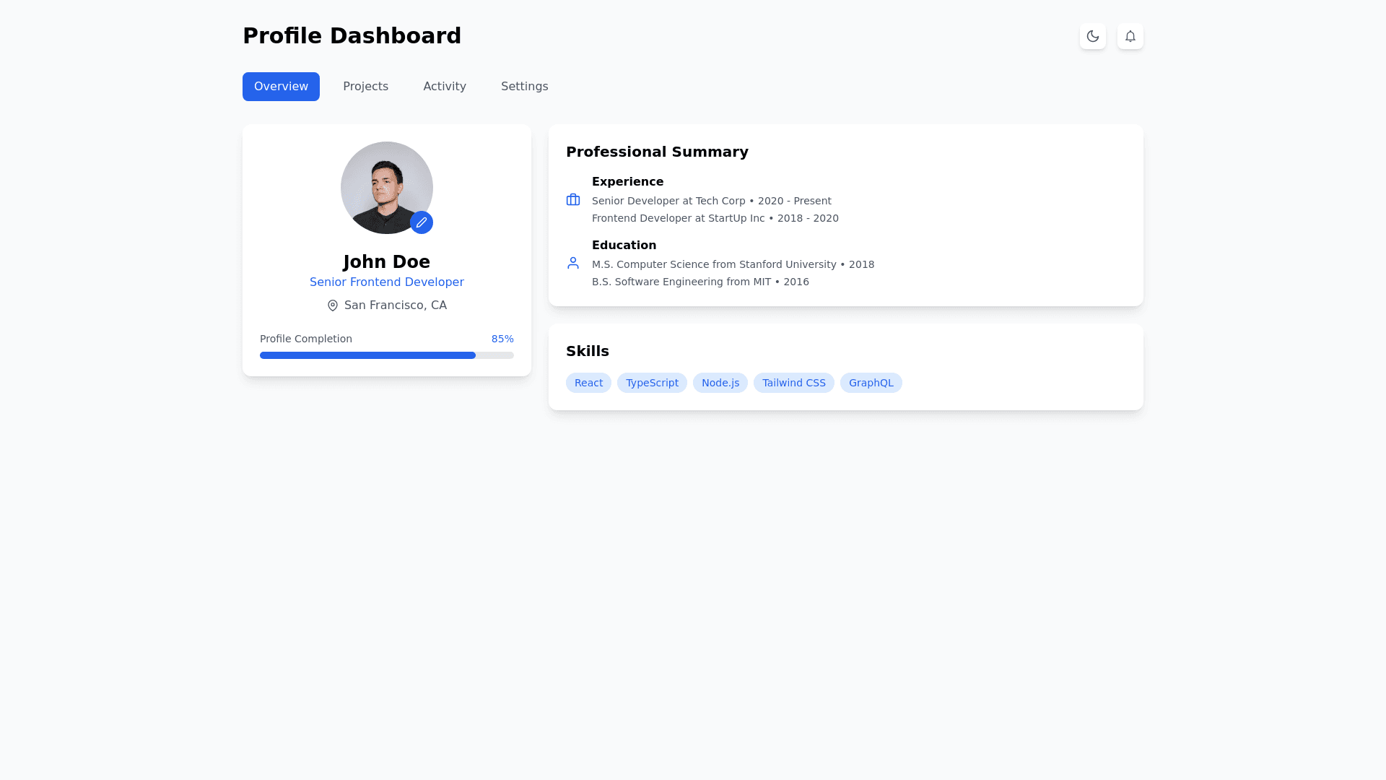Screen dimensions: 1386x780
Task: Click the briefcase Experience icon
Action: (x=573, y=200)
